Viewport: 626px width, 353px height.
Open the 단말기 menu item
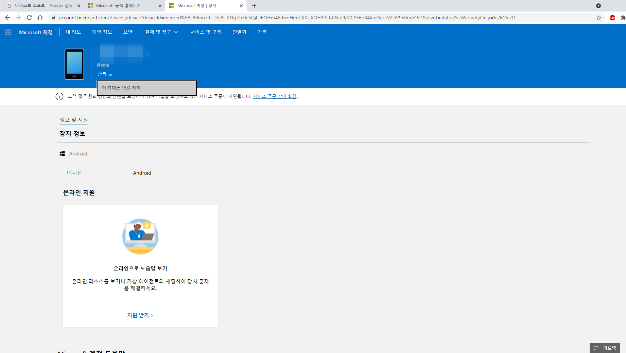point(239,32)
